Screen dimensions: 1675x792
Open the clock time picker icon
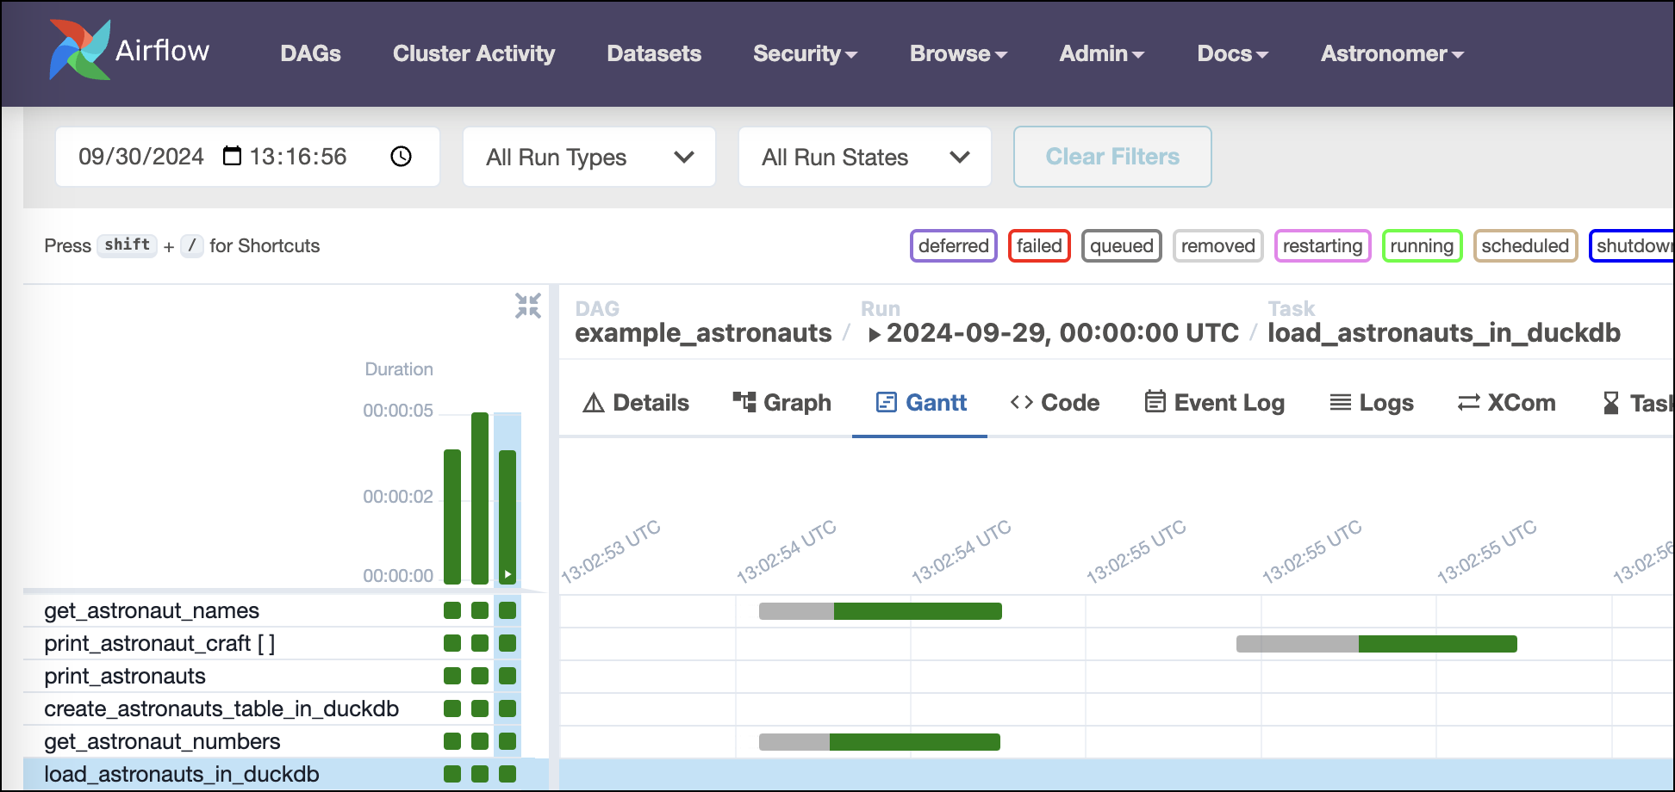pyautogui.click(x=400, y=157)
